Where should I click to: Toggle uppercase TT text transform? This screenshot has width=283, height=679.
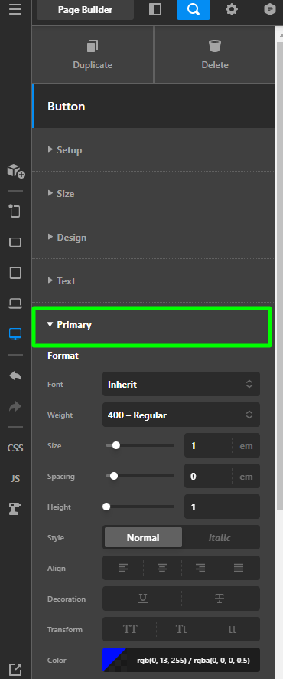point(130,629)
